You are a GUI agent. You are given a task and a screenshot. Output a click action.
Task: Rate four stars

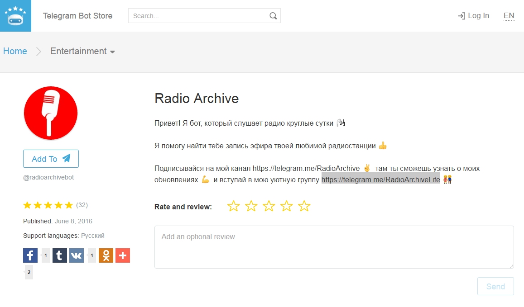[286, 206]
